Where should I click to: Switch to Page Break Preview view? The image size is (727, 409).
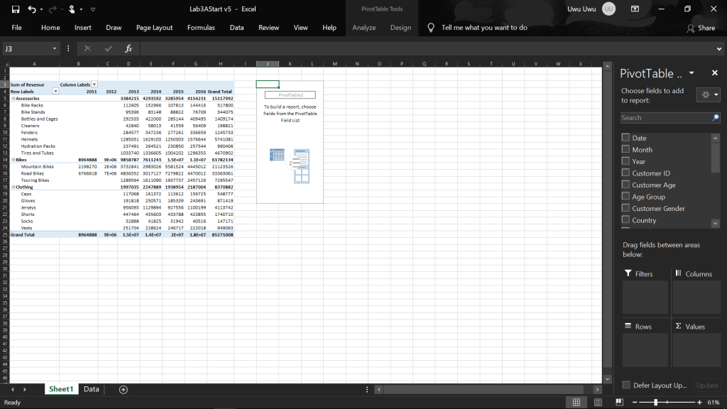tap(618, 403)
